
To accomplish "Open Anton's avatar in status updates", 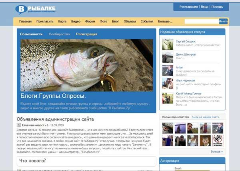I will click(168, 70).
